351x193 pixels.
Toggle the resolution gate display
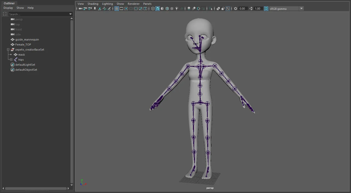coord(126,9)
